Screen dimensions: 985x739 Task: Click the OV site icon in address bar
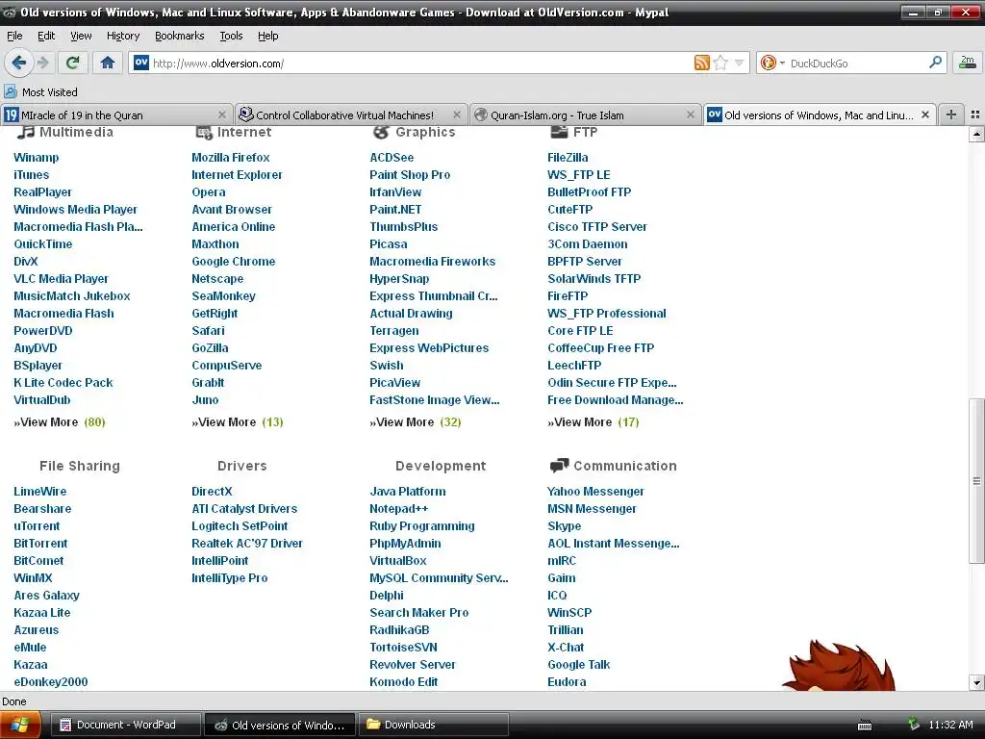[141, 63]
